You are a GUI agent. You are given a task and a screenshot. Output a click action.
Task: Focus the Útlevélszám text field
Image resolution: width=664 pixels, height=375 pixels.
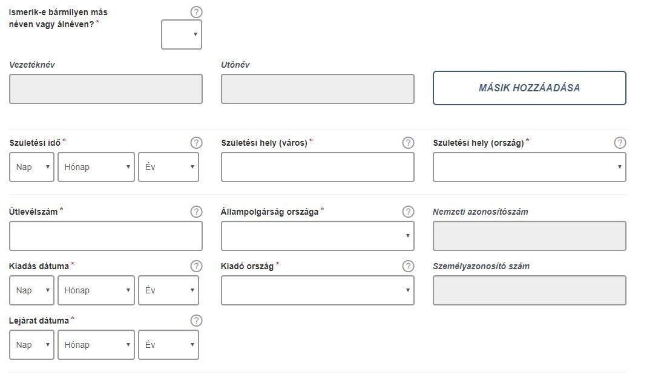[106, 236]
